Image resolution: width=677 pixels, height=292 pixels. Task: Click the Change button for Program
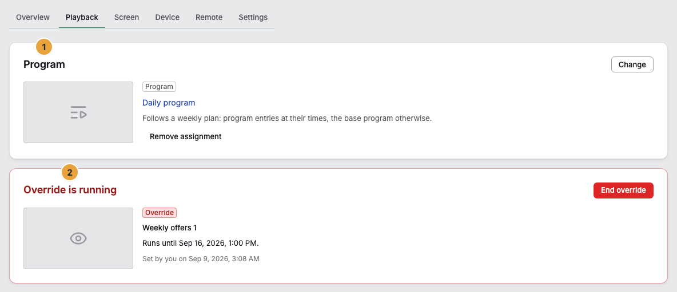[x=632, y=64]
